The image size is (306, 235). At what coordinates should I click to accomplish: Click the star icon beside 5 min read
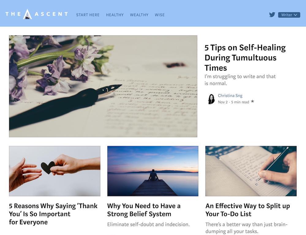pyautogui.click(x=252, y=101)
